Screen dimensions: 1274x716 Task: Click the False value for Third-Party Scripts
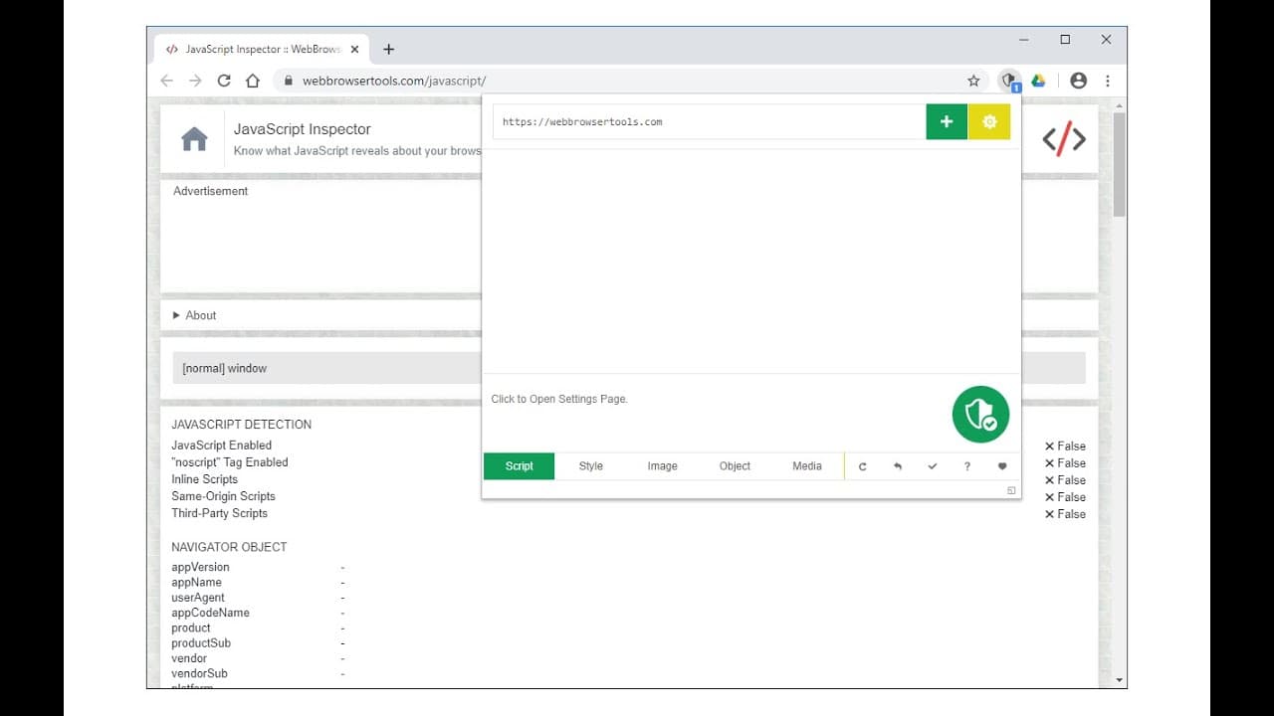point(1065,514)
